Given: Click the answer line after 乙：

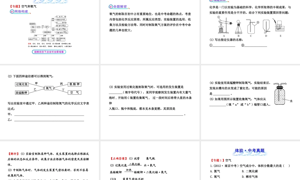Looking at the screenshot, I should [49, 120].
